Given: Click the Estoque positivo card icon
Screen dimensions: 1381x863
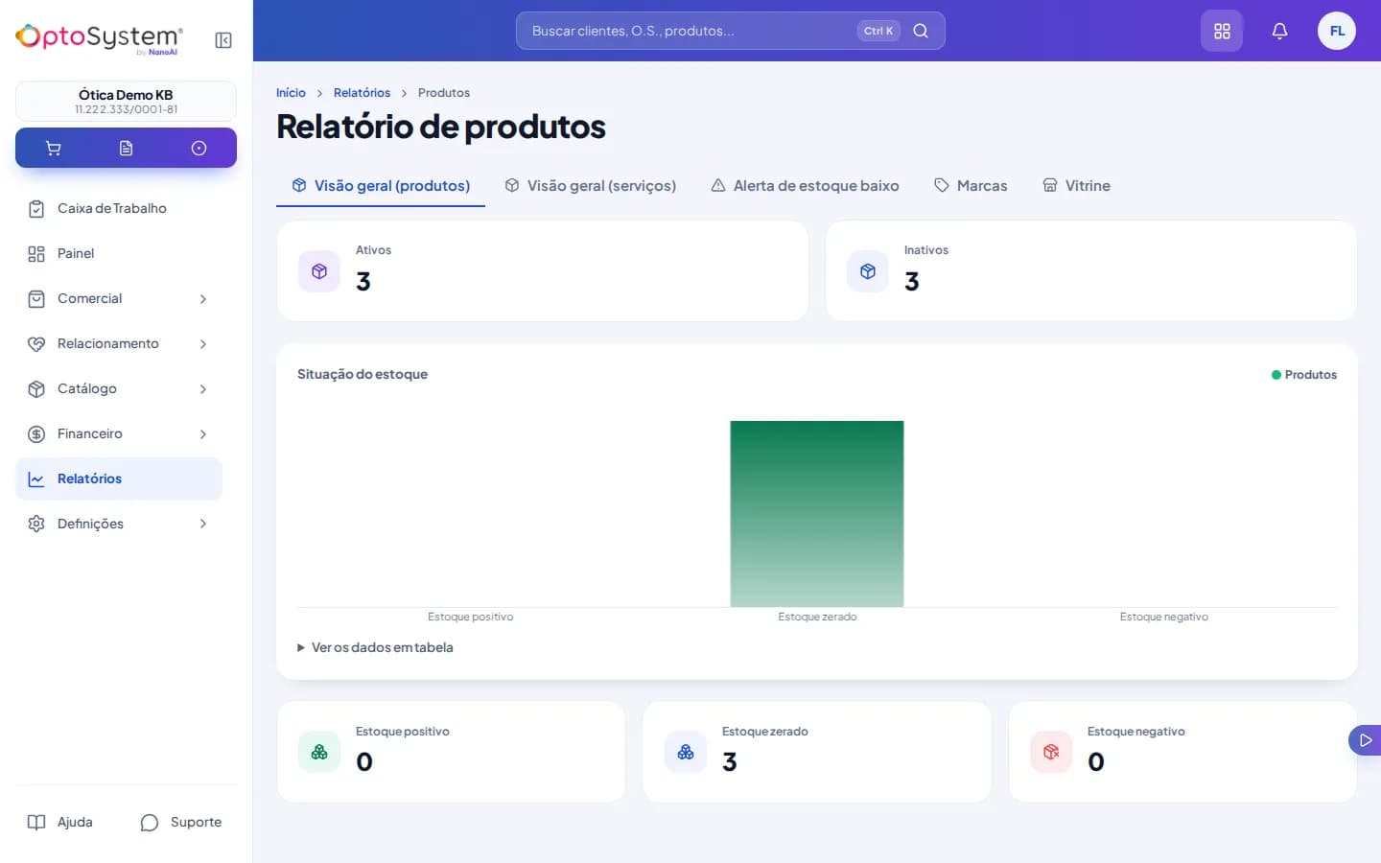Looking at the screenshot, I should point(319,752).
